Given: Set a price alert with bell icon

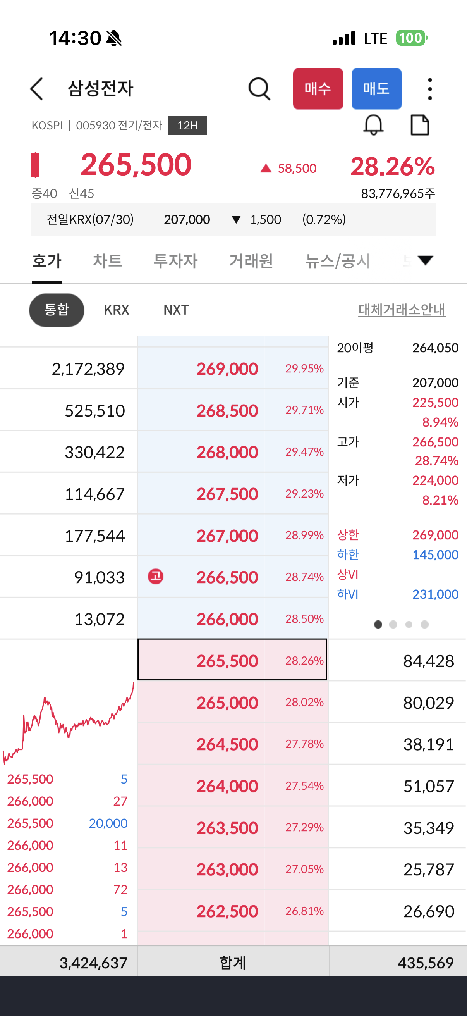Looking at the screenshot, I should coord(373,126).
